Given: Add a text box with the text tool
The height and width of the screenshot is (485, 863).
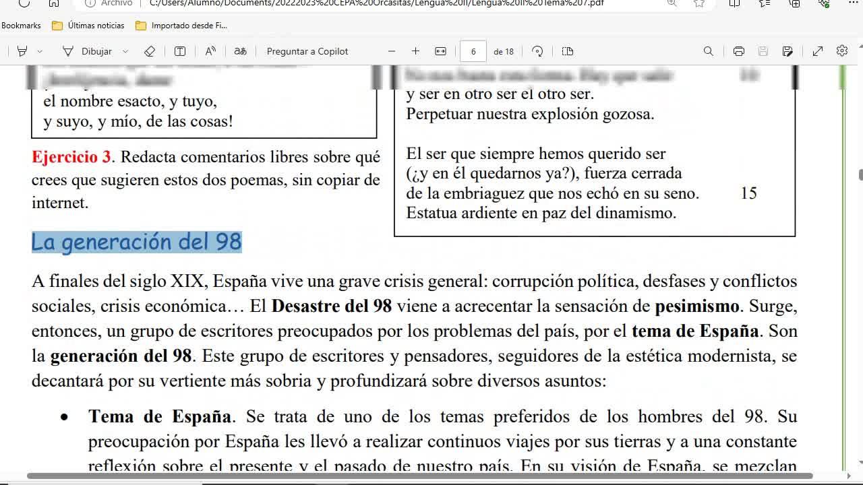Looking at the screenshot, I should click(x=180, y=51).
